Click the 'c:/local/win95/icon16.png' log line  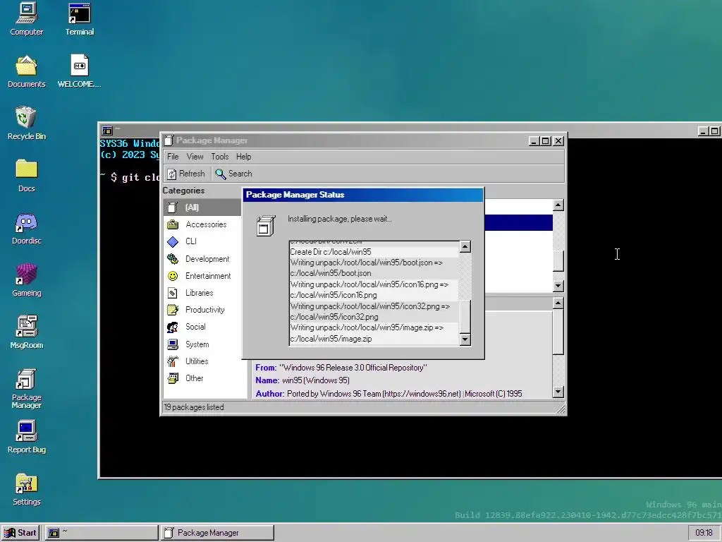(334, 295)
